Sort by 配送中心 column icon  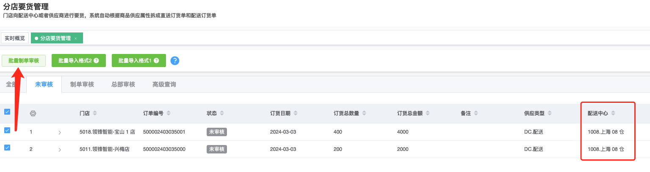[613, 113]
